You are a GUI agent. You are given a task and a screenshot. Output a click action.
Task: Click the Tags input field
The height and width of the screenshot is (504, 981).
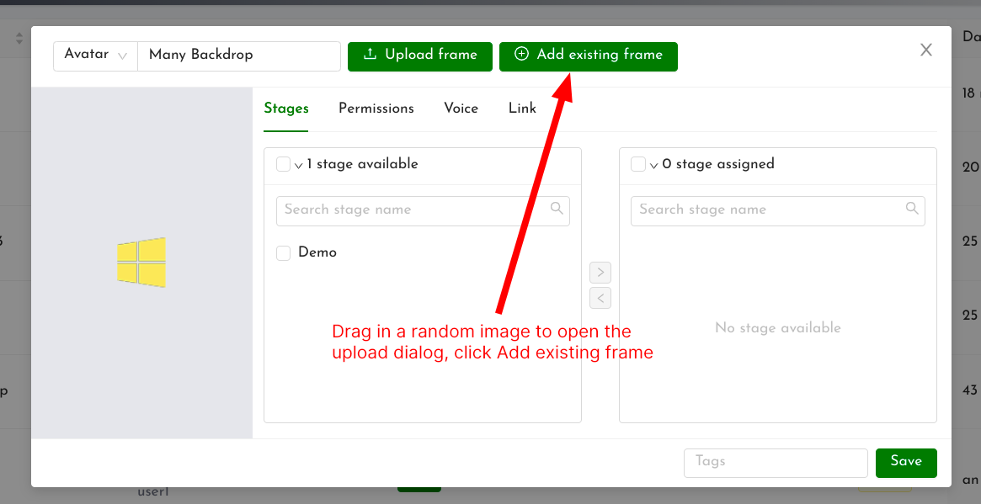coord(775,462)
